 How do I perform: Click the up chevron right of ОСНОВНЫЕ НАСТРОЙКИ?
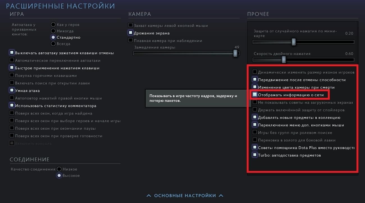click(221, 195)
